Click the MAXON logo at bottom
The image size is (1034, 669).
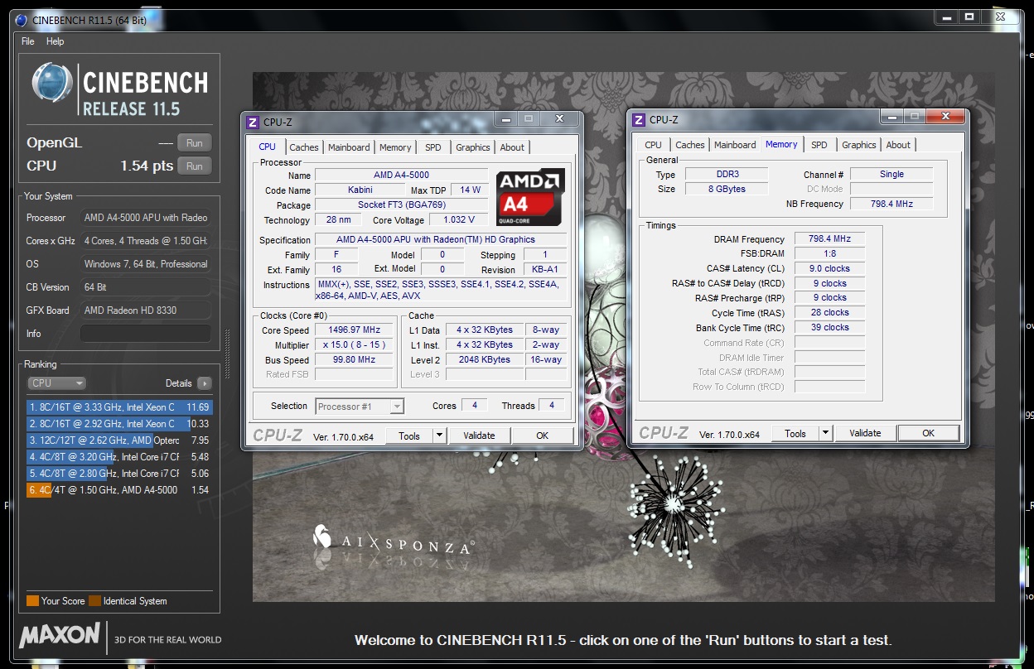[60, 636]
